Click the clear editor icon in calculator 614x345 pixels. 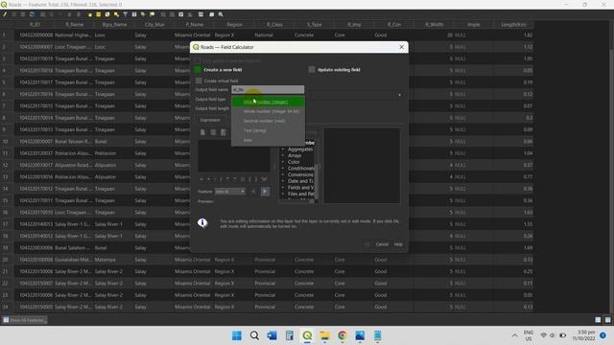(202, 132)
